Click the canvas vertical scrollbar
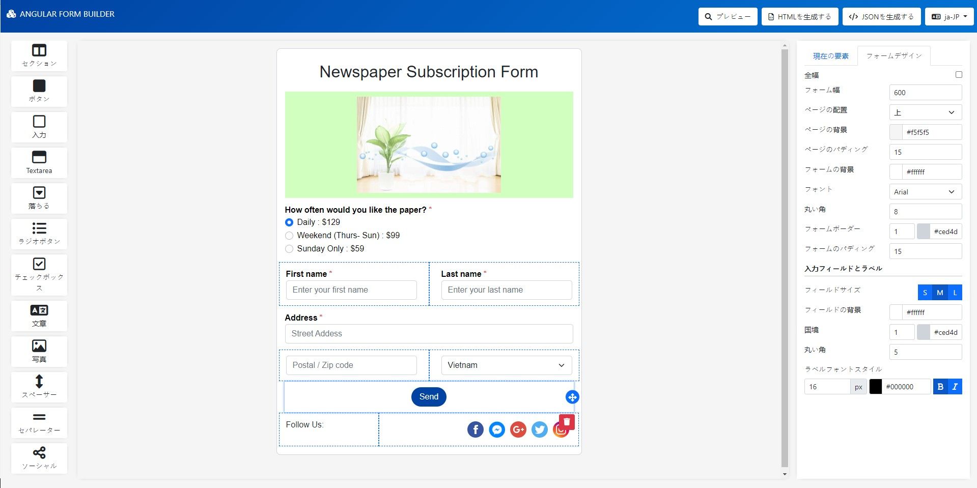 pos(785,257)
